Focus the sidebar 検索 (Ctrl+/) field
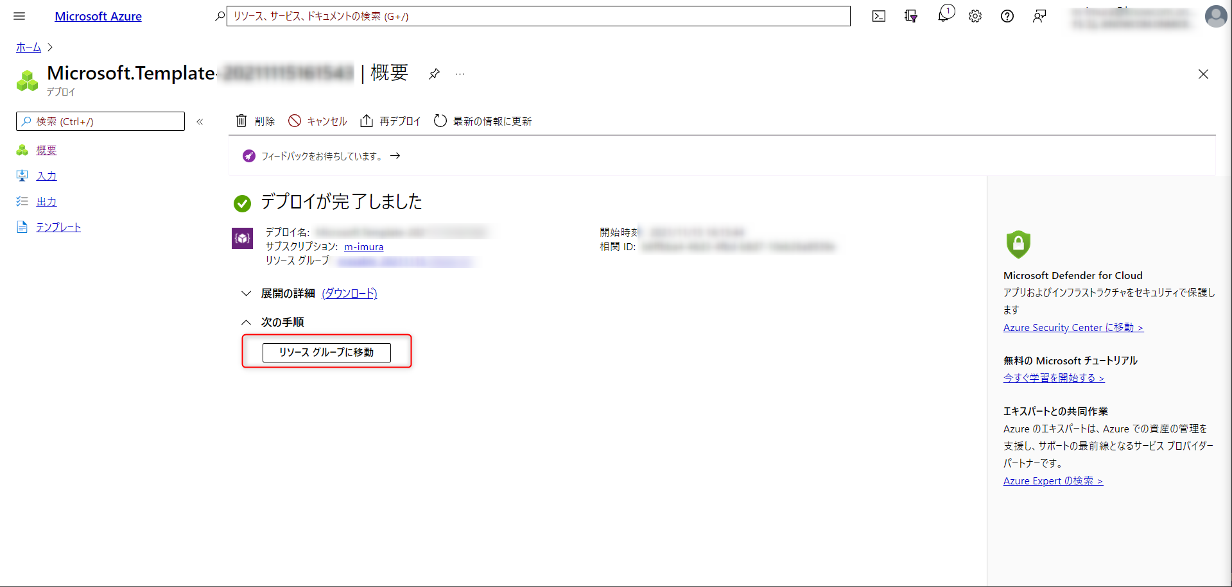 click(x=100, y=121)
